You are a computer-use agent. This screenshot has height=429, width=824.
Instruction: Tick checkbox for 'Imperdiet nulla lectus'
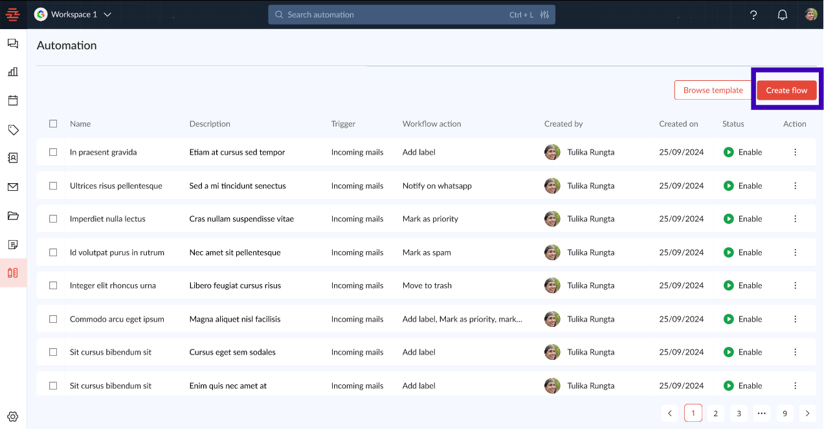[x=53, y=219]
